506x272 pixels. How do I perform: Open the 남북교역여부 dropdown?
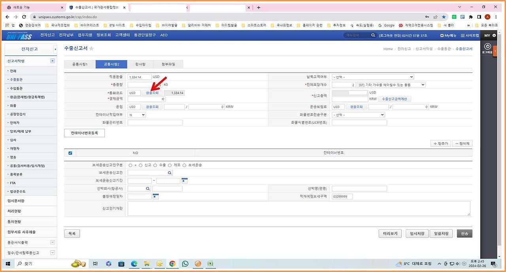pos(373,77)
